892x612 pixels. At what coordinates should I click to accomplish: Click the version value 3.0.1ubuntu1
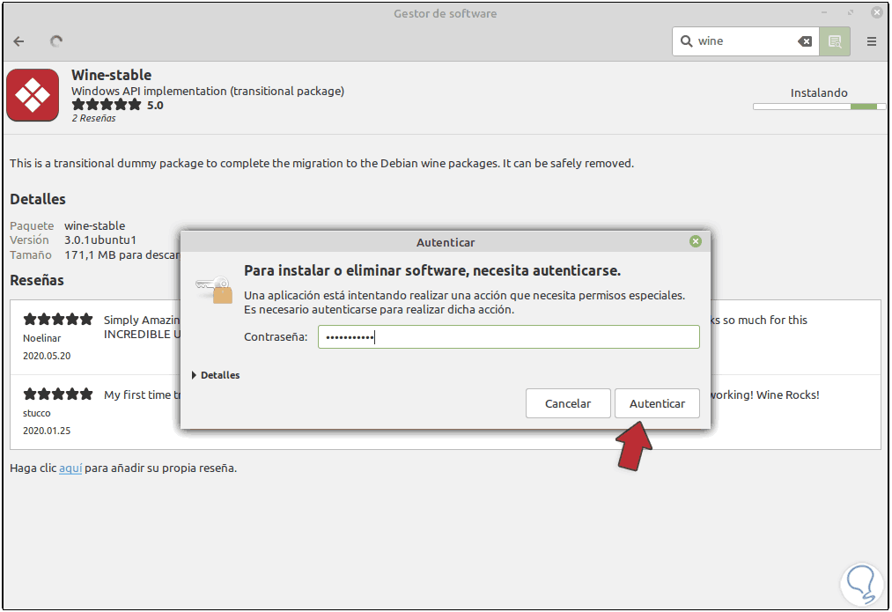[x=100, y=240]
